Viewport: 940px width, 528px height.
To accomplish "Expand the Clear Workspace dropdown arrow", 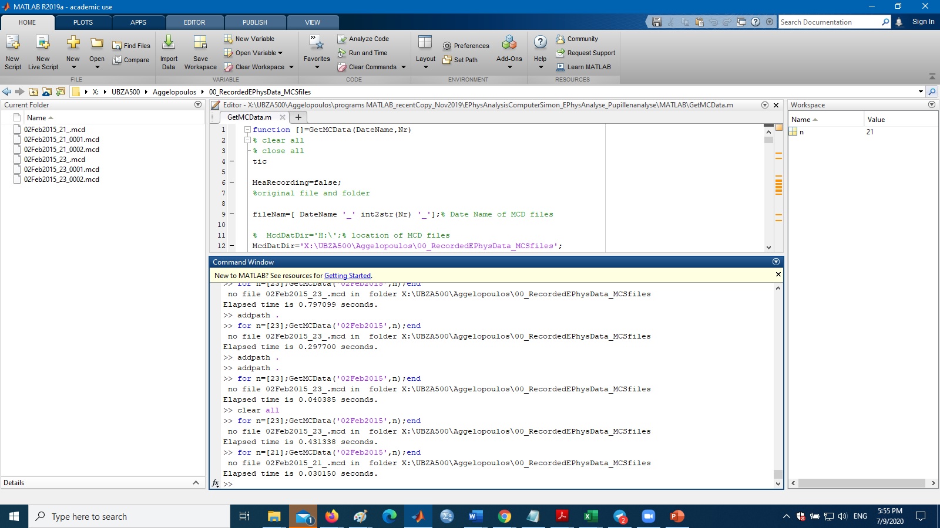I will 291,67.
